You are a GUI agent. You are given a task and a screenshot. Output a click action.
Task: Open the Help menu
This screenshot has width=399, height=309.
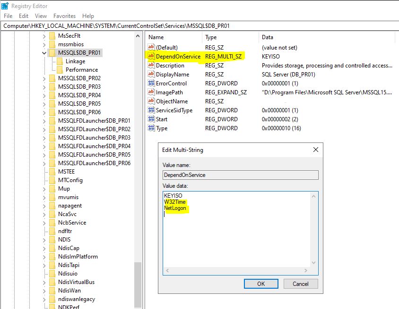(88, 16)
